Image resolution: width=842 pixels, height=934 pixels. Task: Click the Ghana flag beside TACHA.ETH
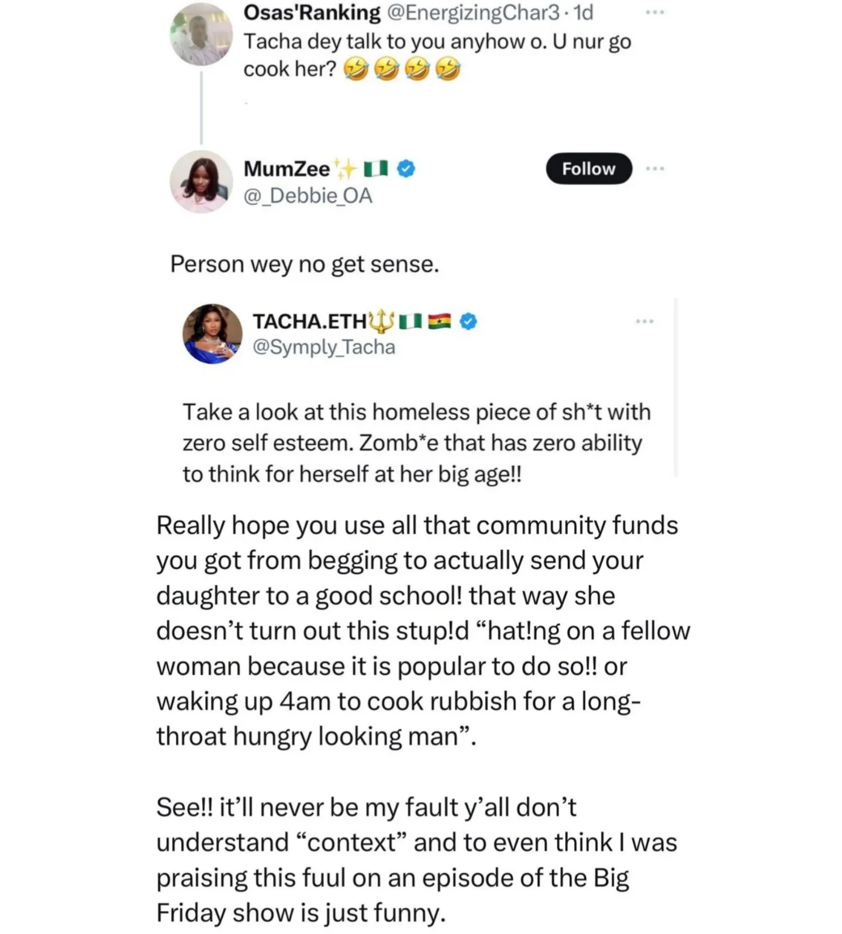pyautogui.click(x=440, y=321)
